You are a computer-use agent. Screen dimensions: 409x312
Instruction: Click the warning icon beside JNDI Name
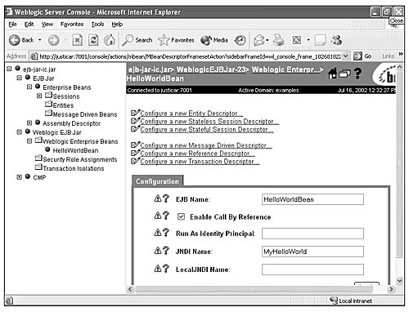tap(158, 251)
